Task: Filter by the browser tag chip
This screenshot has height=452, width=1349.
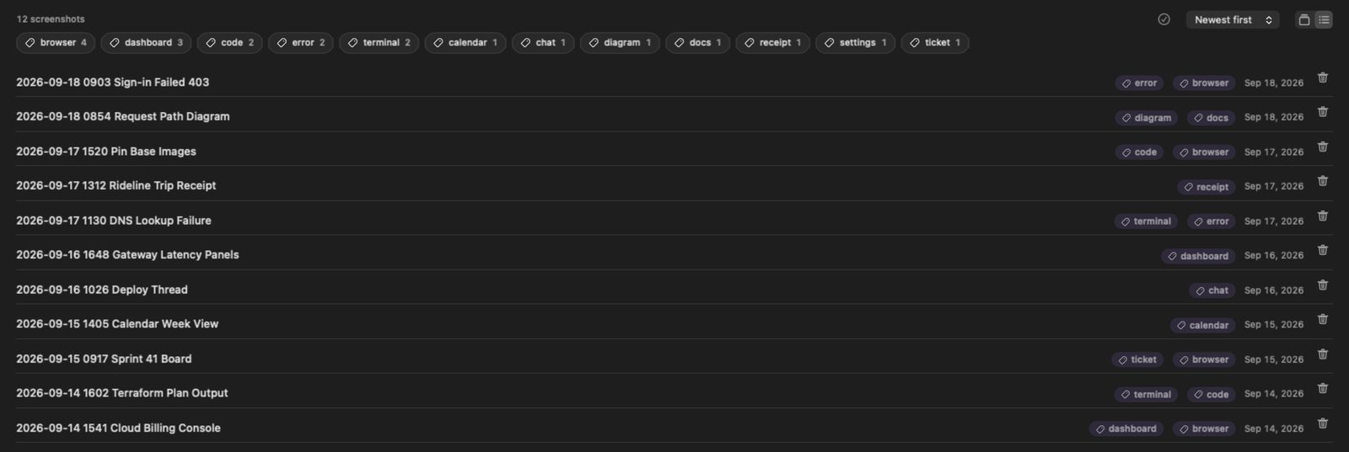Action: [x=56, y=42]
